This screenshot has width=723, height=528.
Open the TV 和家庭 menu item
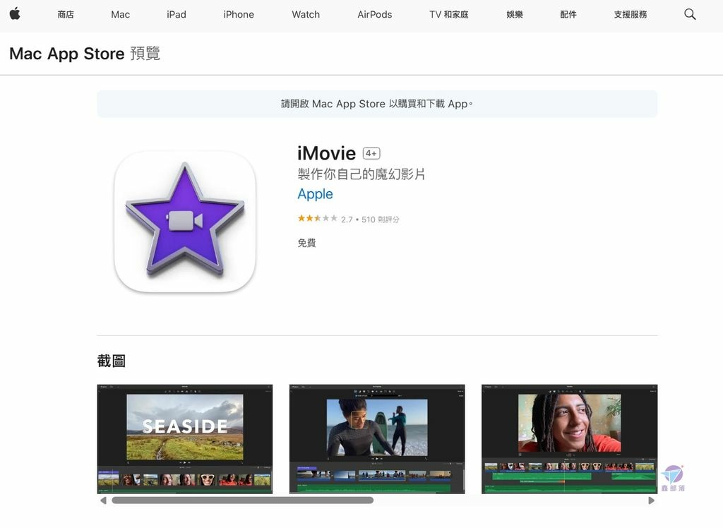point(448,14)
